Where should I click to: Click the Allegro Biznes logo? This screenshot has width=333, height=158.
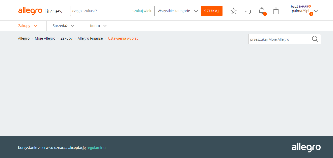[x=40, y=11]
